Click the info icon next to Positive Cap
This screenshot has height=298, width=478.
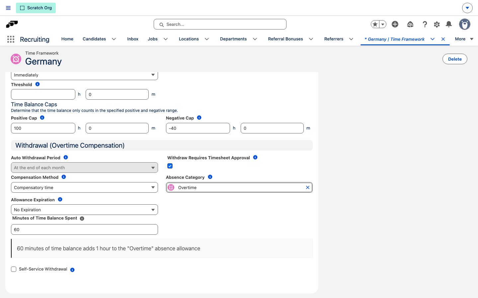[x=42, y=118]
